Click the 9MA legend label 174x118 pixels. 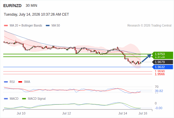(x=27, y=82)
